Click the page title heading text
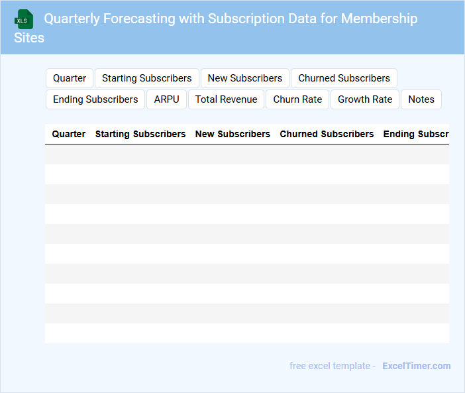 [x=231, y=19]
